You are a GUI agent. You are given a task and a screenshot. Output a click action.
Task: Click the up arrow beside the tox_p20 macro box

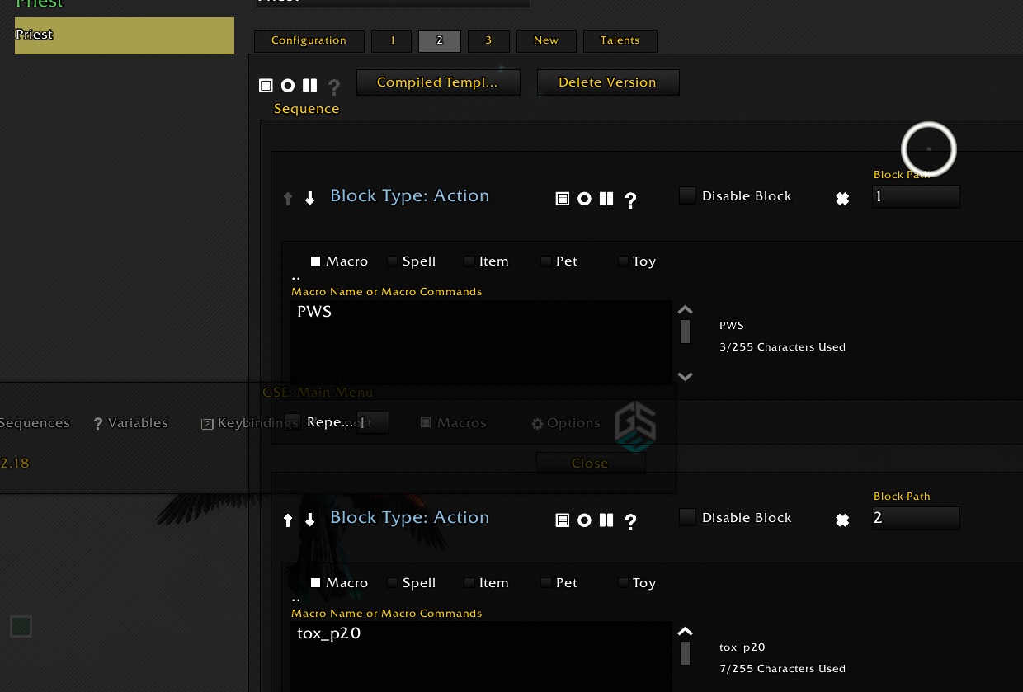685,632
